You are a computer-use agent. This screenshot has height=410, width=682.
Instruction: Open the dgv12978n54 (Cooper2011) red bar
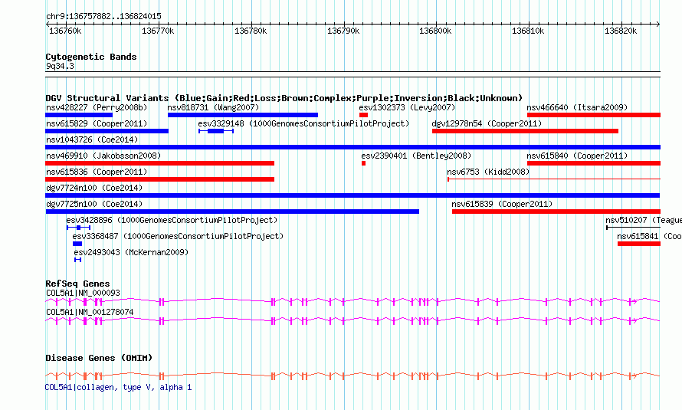(525, 131)
